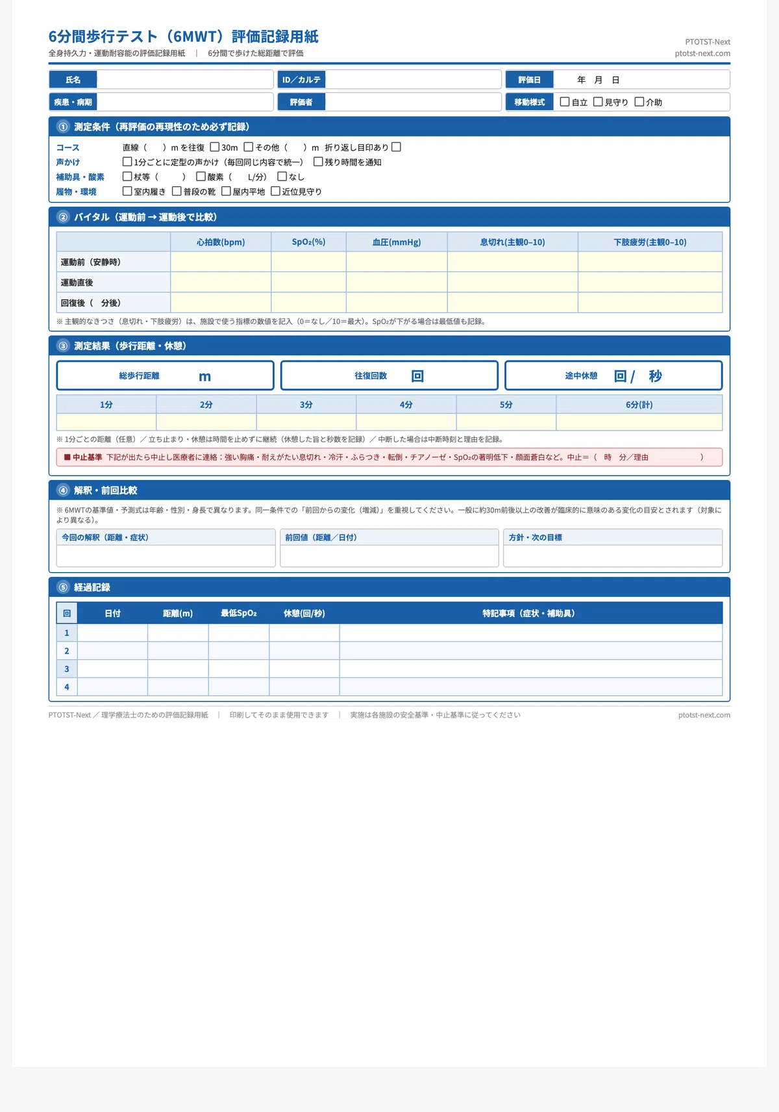
Task: Click the cell under 1分 column
Action: pos(106,422)
